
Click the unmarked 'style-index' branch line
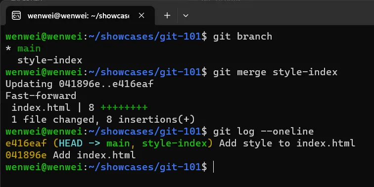coord(49,60)
